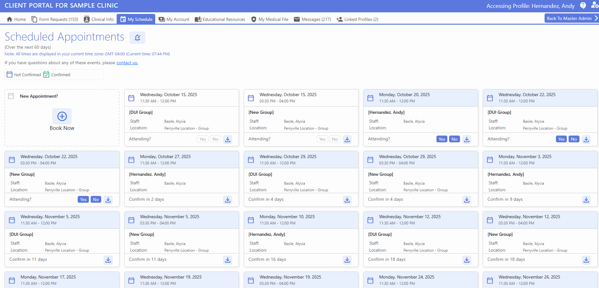
Task: Click the notification bell edit icon beside Scheduled Appointments
Action: (x=137, y=38)
